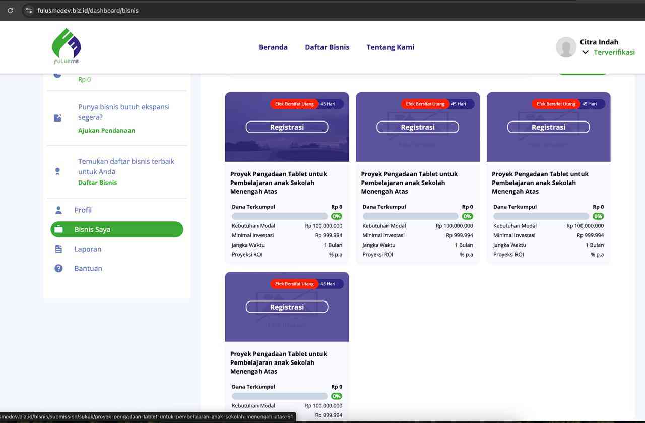645x423 pixels.
Task: Click the Ajukan Pendanaan edit icon
Action: pyautogui.click(x=57, y=118)
